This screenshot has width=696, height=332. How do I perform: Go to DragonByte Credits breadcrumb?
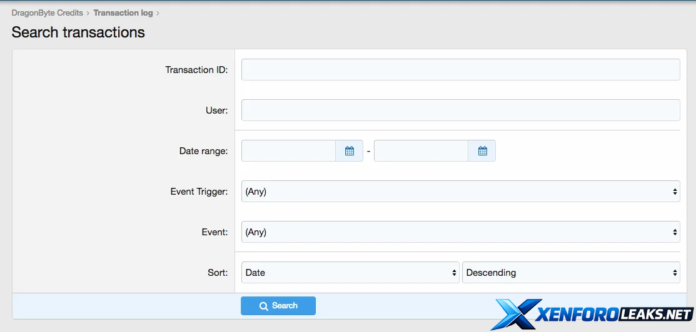[47, 12]
